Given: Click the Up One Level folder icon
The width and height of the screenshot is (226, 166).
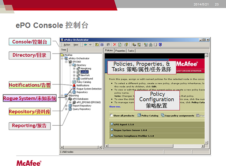Looking at the screenshot, I should (97, 45).
